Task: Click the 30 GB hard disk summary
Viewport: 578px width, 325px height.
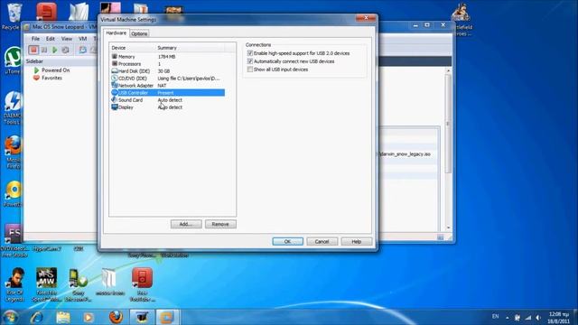Action: [x=163, y=71]
